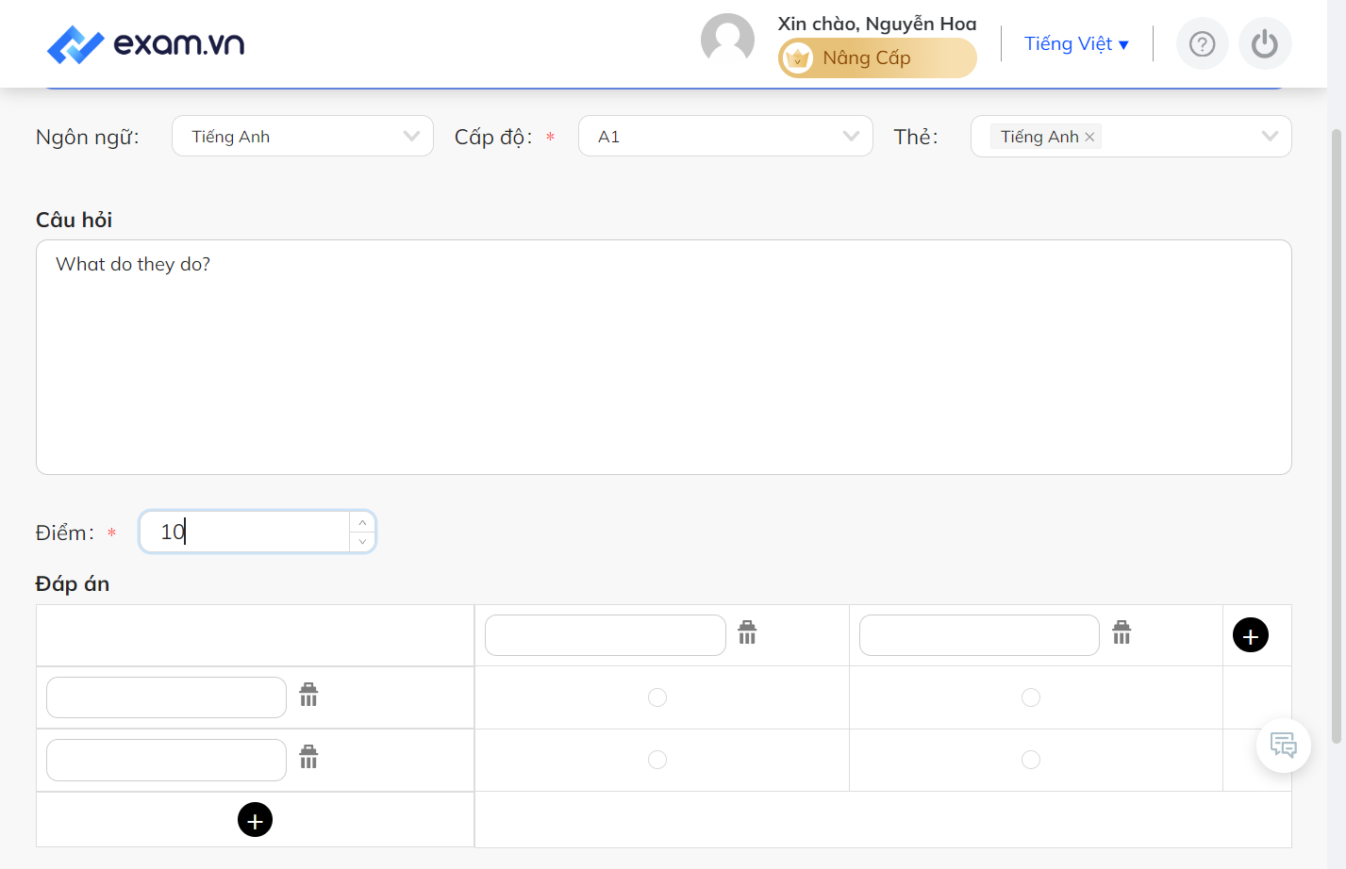Click inside the Câu hỏi question textbox
This screenshot has height=869, width=1346.
click(664, 357)
